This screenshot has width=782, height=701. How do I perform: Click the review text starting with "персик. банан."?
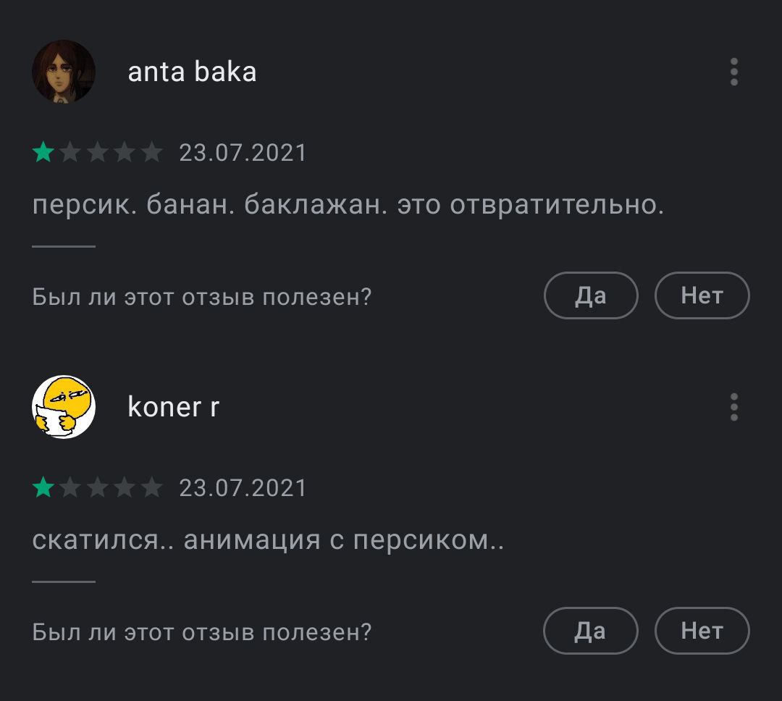348,206
